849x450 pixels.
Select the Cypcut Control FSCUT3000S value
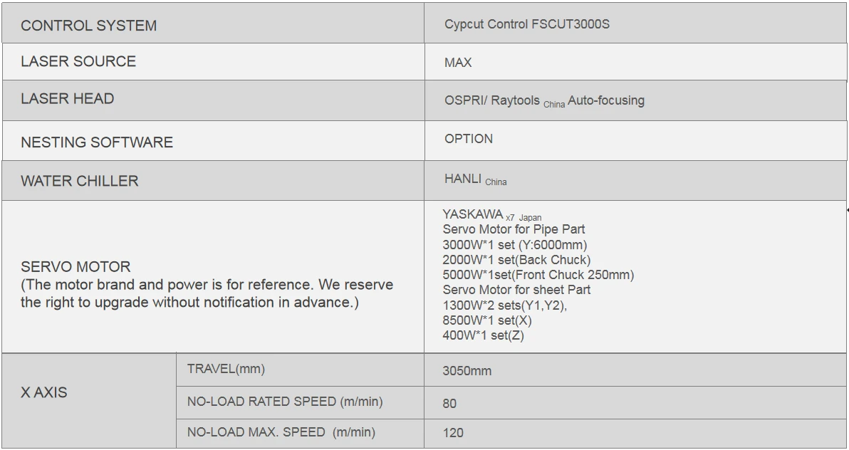click(527, 24)
